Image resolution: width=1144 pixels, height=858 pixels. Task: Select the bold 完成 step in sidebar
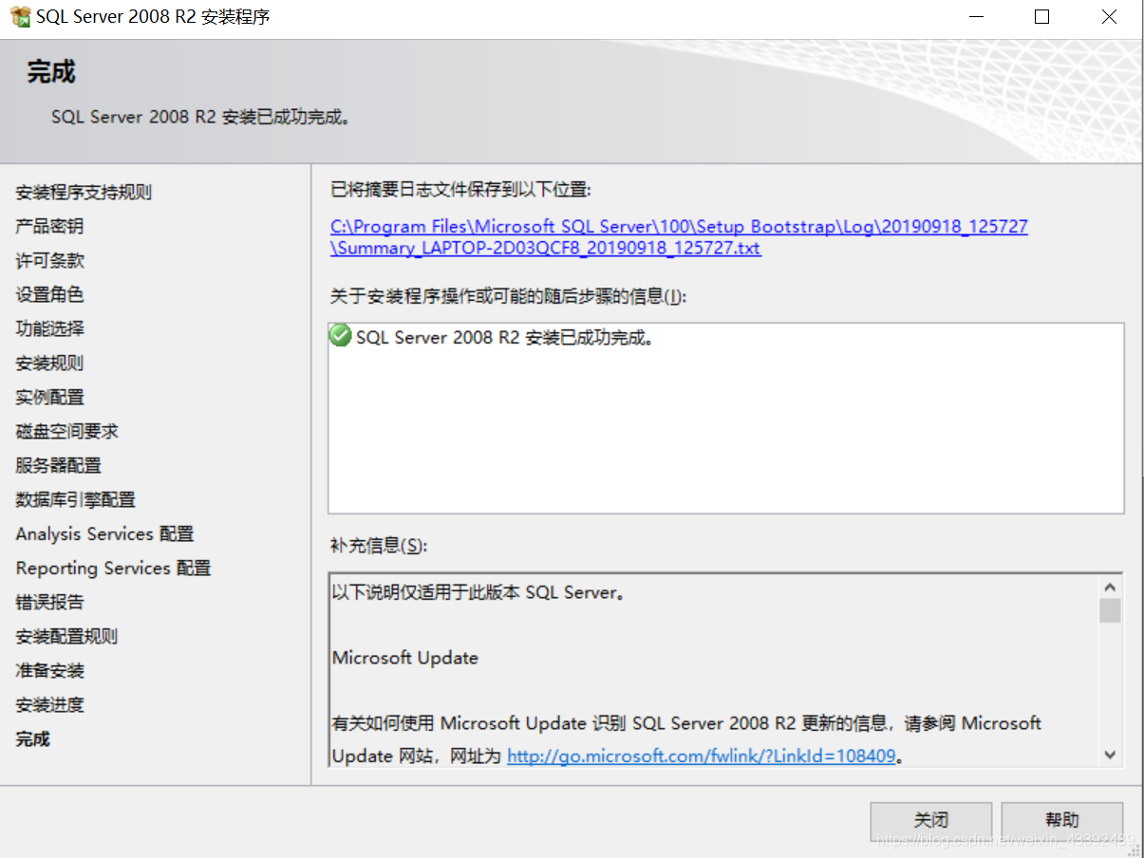click(x=32, y=739)
